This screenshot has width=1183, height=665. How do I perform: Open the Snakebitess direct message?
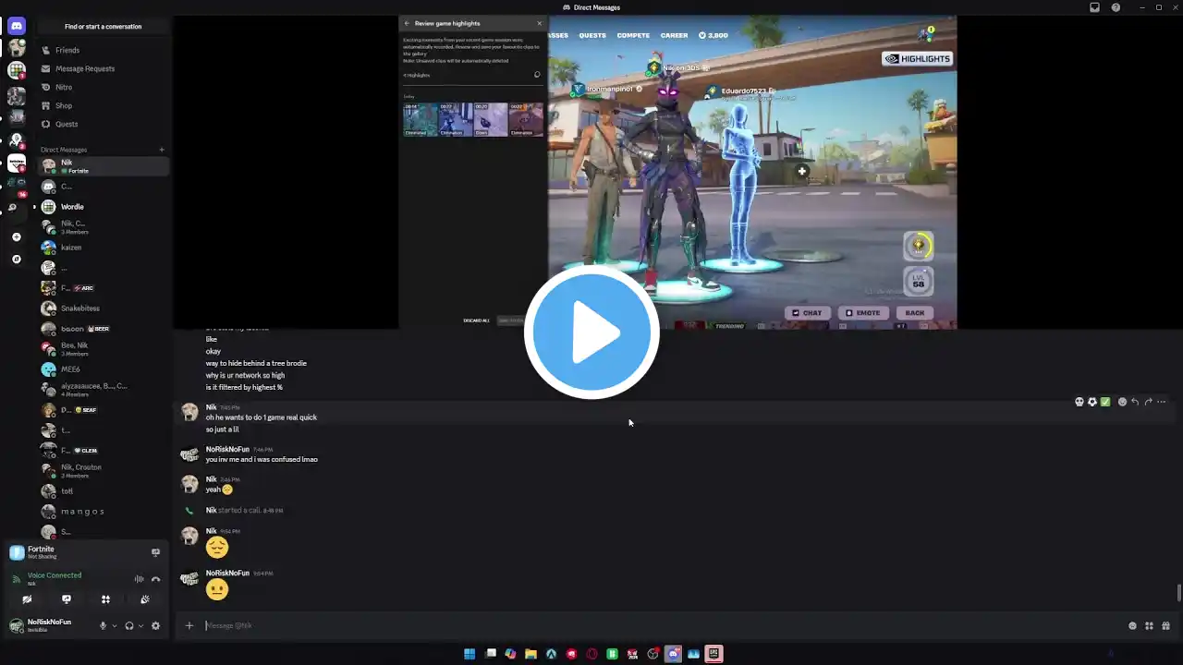pos(104,308)
